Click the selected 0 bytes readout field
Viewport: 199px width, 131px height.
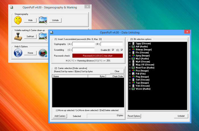point(105,116)
